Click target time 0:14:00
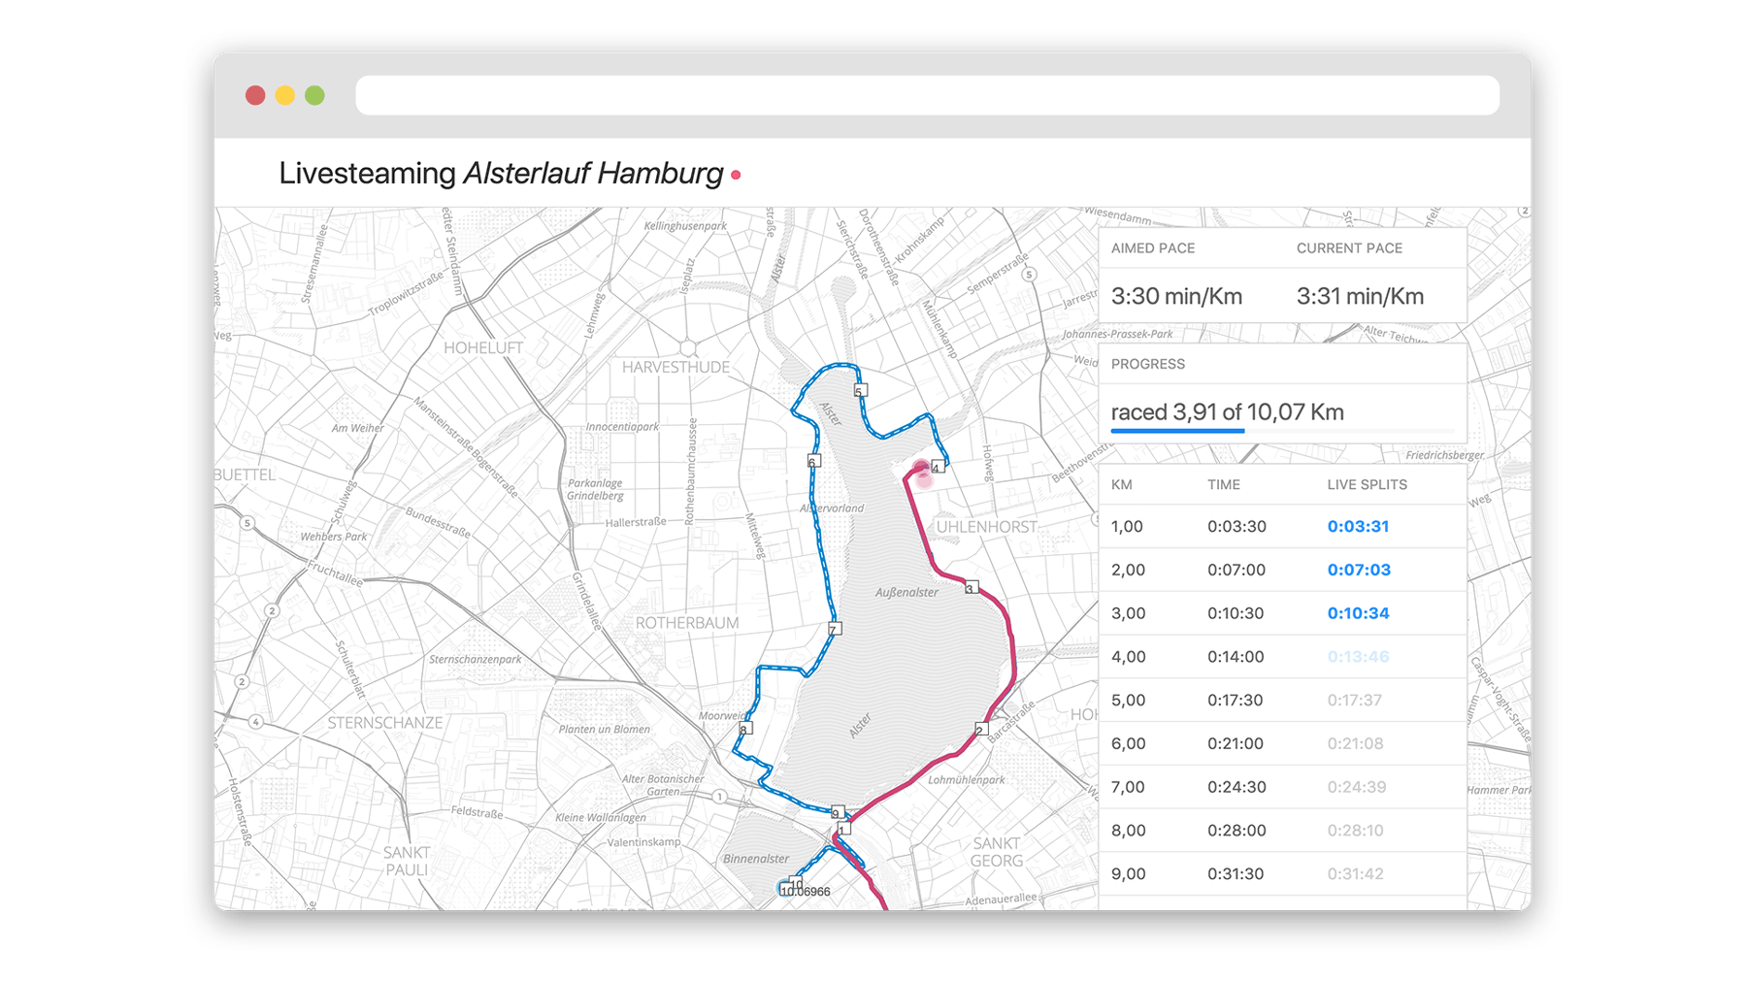This screenshot has height=982, width=1747. click(1236, 657)
